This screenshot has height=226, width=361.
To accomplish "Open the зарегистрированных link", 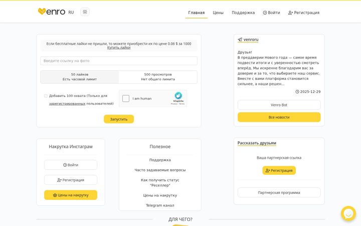I will point(67,103).
